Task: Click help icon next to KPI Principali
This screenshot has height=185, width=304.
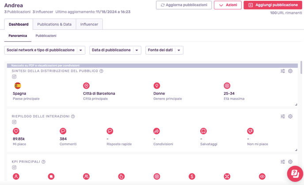Action: 43,162
